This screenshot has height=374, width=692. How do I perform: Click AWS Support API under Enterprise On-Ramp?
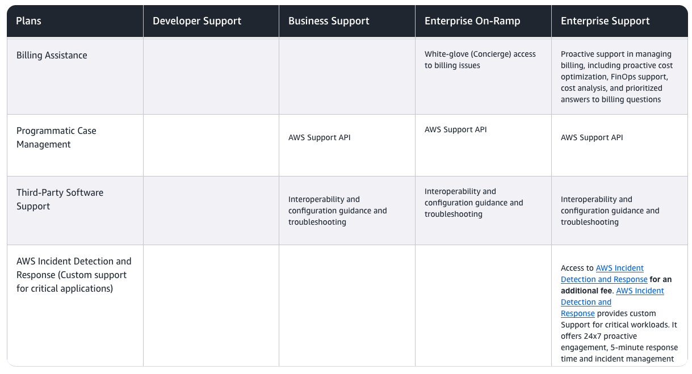(x=455, y=129)
